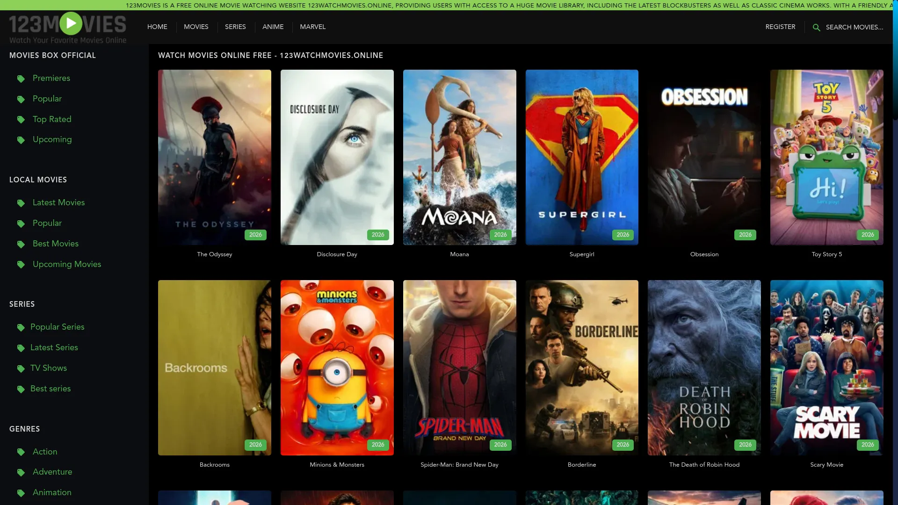Open Popular under Movies Box Official
The height and width of the screenshot is (505, 898).
click(x=47, y=99)
